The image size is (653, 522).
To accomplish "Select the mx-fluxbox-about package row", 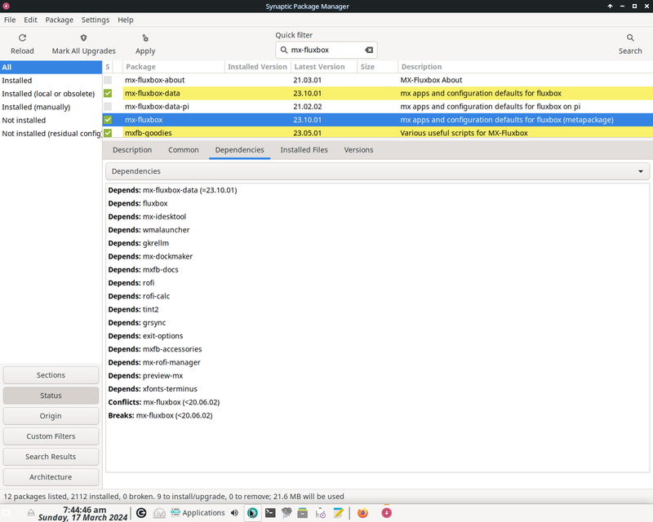I will pos(377,80).
